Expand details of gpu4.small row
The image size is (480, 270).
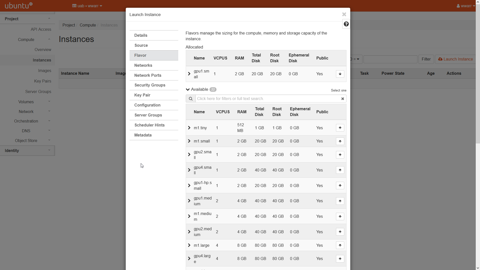point(189,170)
